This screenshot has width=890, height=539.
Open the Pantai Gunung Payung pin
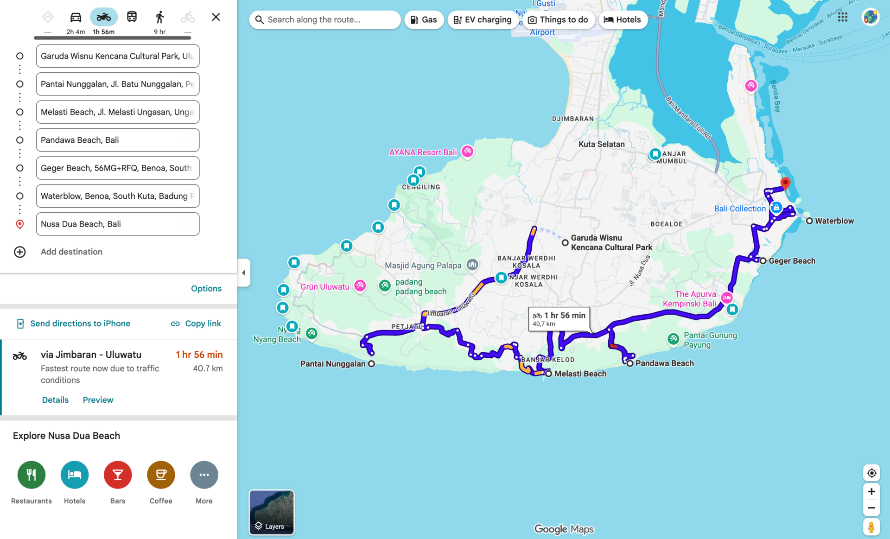(x=674, y=339)
